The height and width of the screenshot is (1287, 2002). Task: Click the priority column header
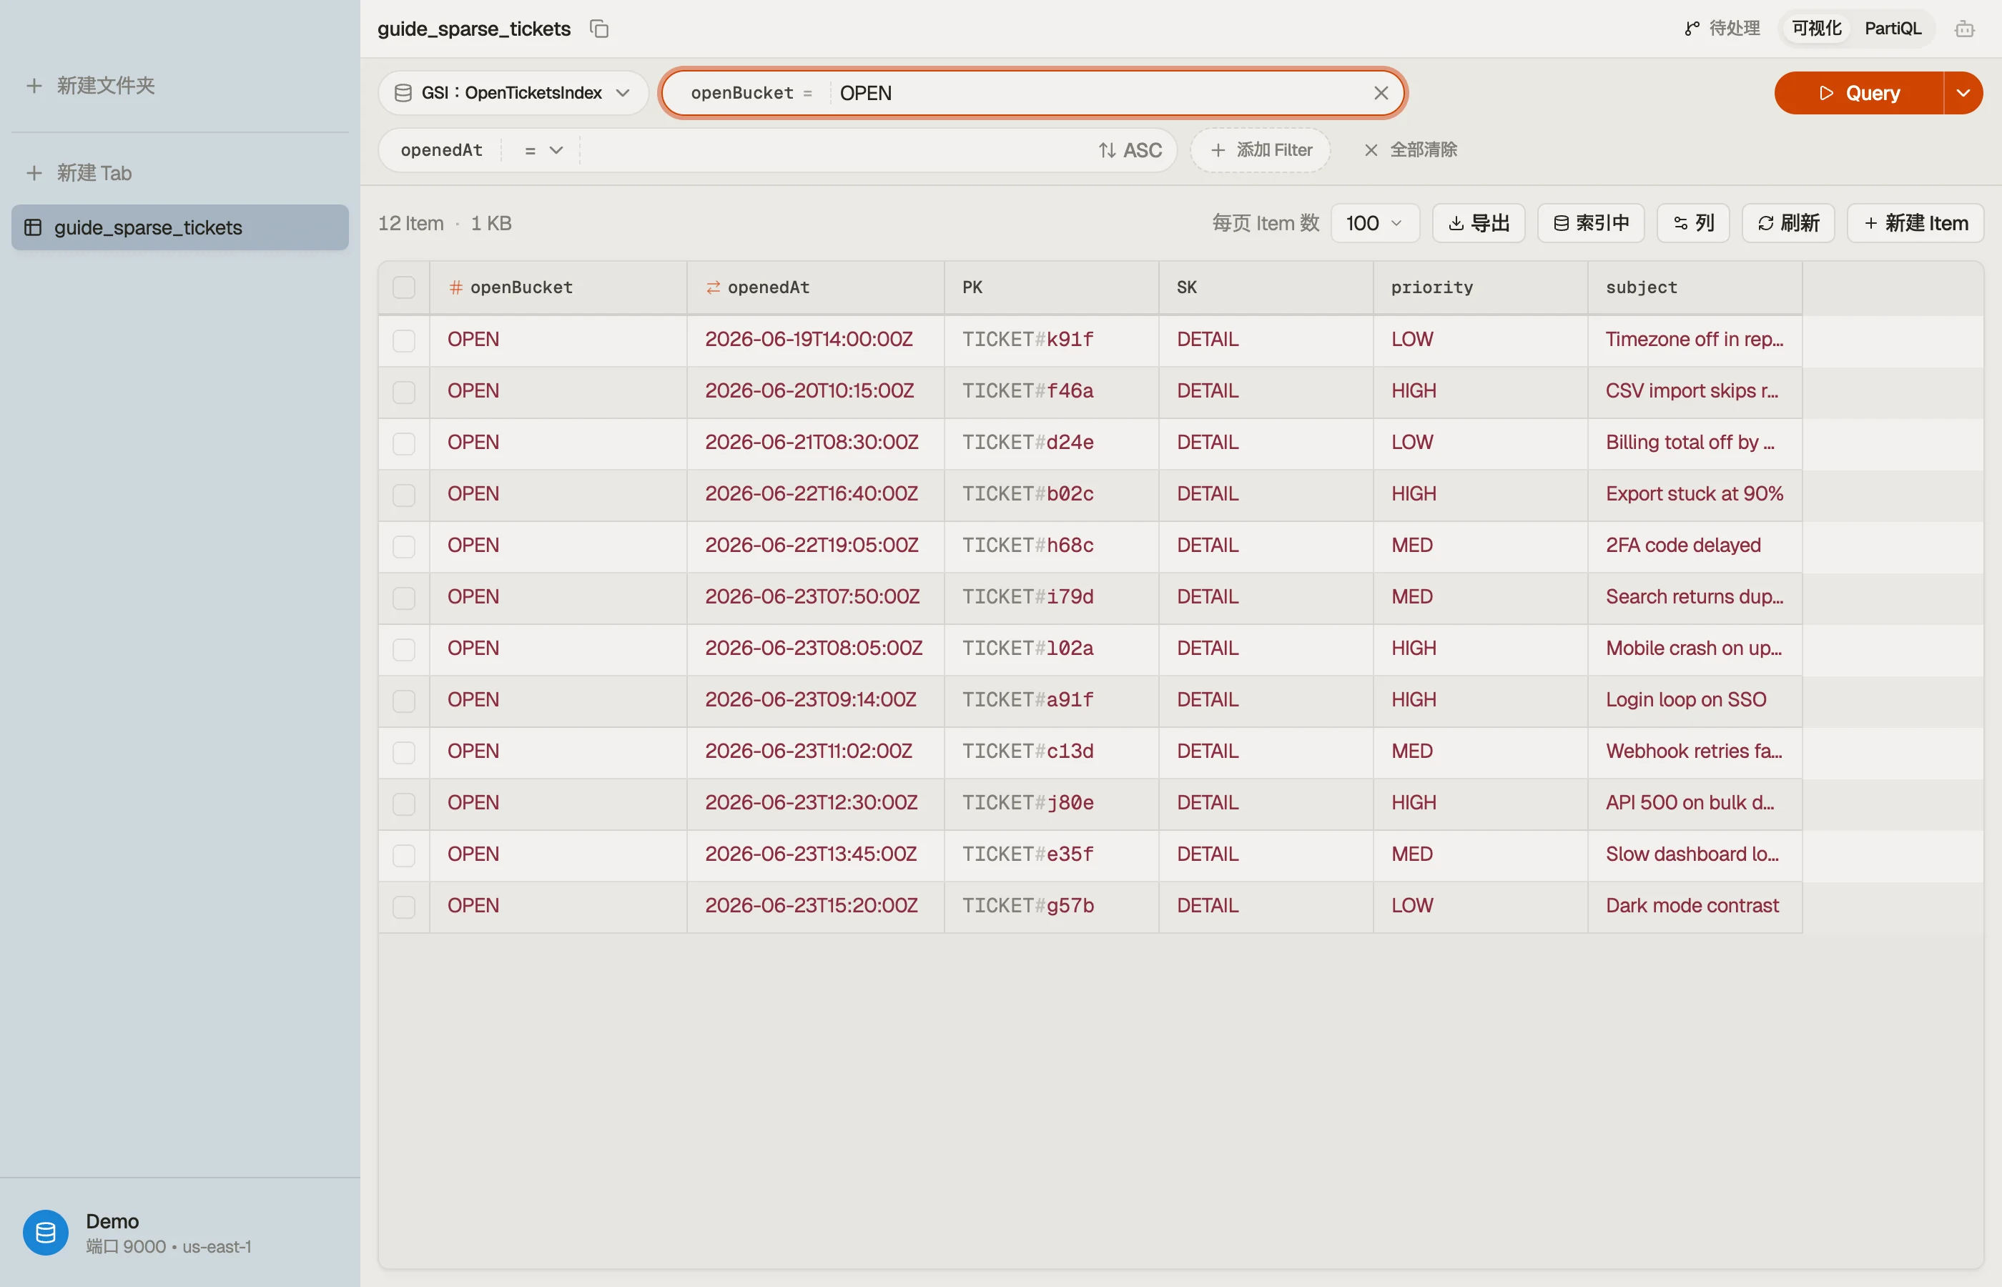tap(1480, 287)
